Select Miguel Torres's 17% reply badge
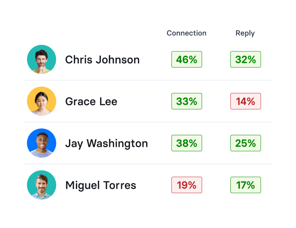 pos(246,185)
